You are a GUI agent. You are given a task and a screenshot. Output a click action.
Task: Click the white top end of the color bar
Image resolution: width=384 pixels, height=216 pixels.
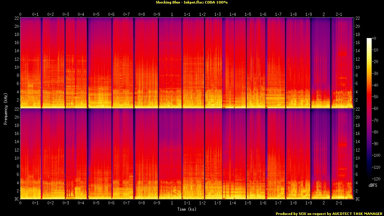click(369, 39)
